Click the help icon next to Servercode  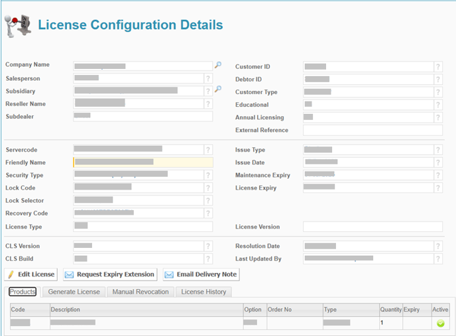(208, 150)
